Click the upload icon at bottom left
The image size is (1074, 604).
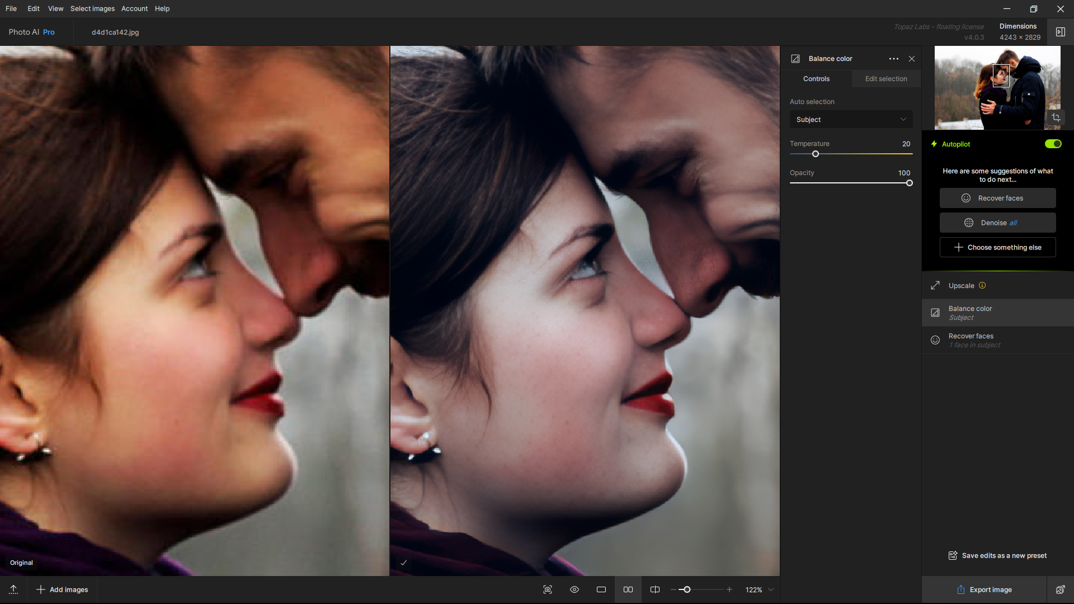(x=13, y=589)
